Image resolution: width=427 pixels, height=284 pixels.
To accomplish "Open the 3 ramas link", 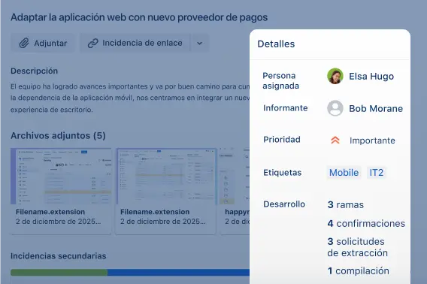I will tap(346, 204).
